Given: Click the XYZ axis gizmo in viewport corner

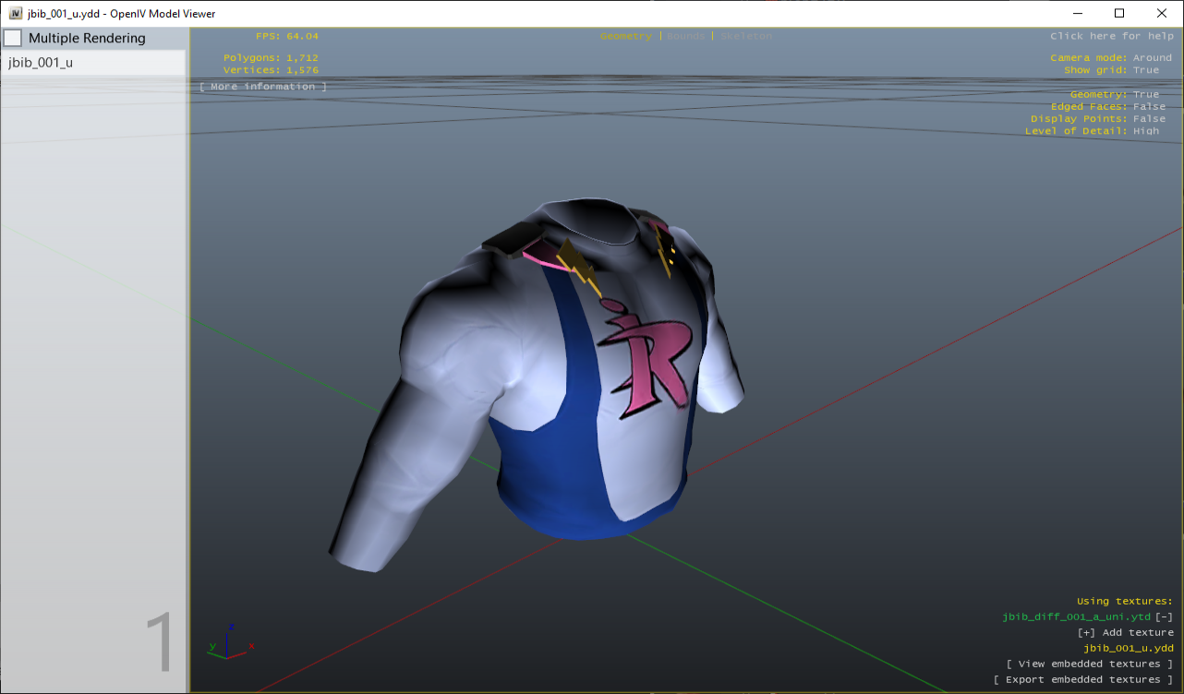Looking at the screenshot, I should [x=230, y=640].
